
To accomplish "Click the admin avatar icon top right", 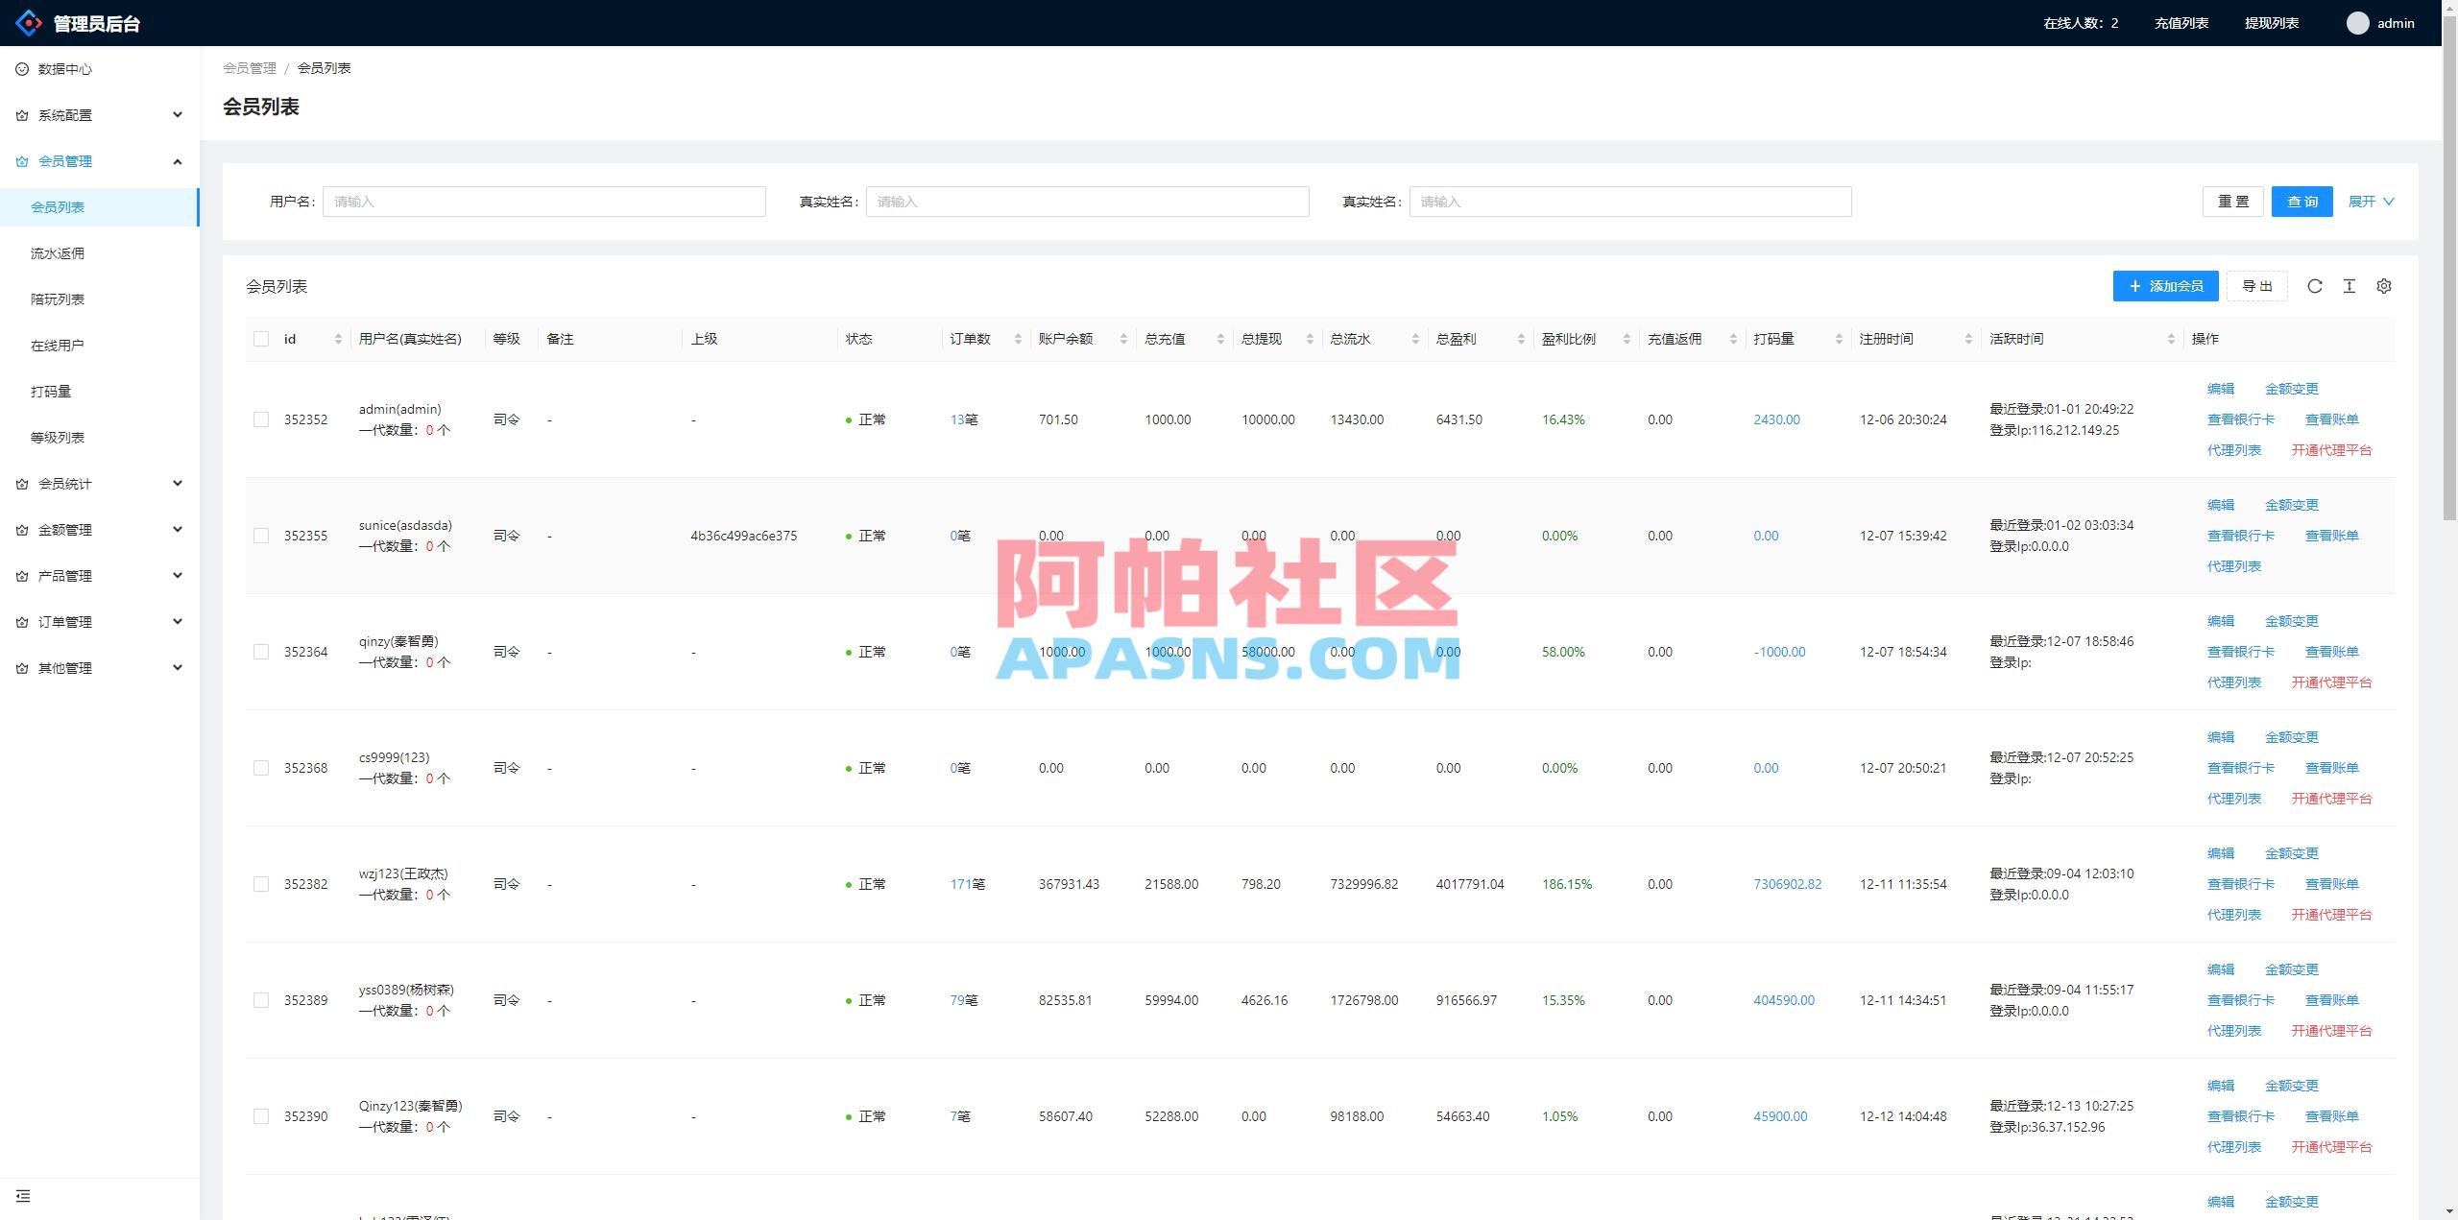I will coord(2357,22).
